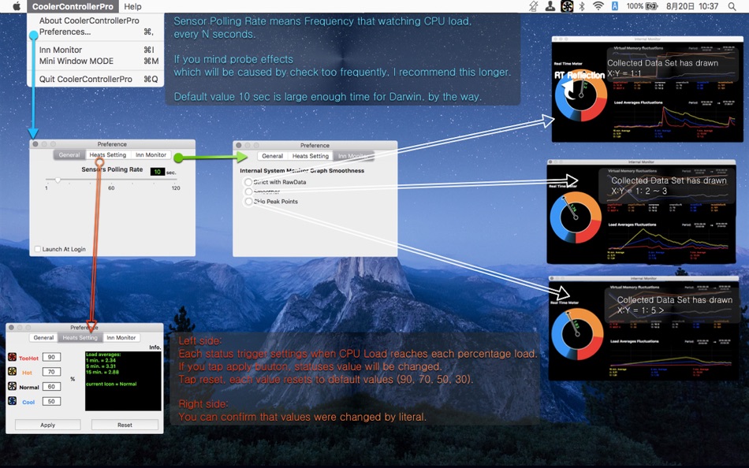
Task: Click Heats Setting tab in TooHot settings window
Action: point(80,338)
